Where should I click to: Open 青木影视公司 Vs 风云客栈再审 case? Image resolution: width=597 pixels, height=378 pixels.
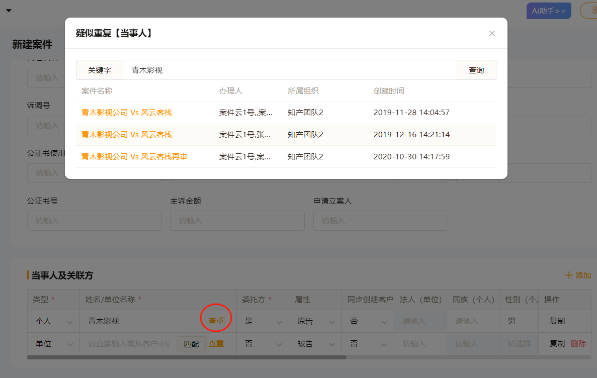[134, 157]
